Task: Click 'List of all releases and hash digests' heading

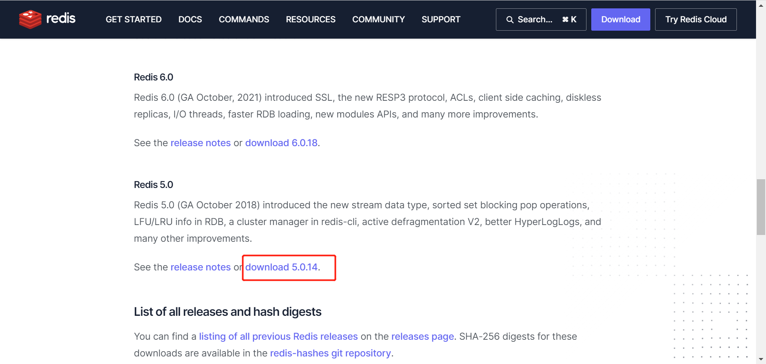Action: point(227,312)
